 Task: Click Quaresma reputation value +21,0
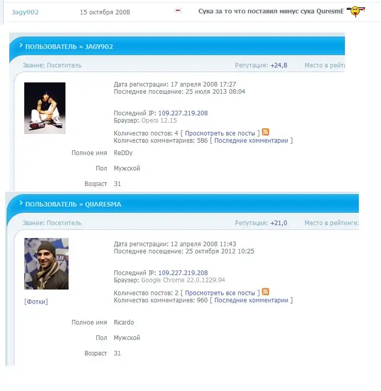(x=279, y=223)
